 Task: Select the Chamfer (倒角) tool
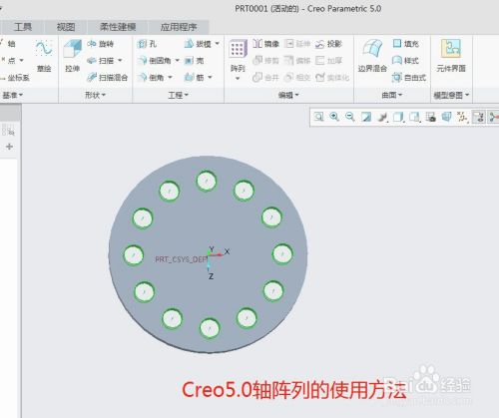(x=151, y=78)
